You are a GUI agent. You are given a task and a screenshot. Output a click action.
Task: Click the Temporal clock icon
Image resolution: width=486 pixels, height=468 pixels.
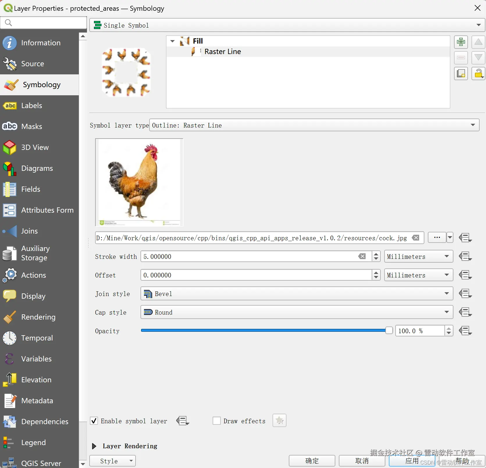(10, 338)
